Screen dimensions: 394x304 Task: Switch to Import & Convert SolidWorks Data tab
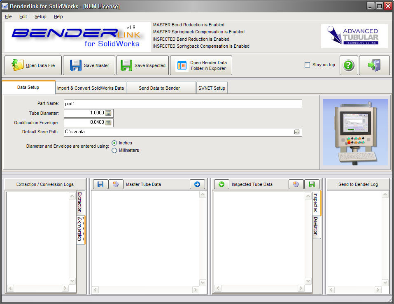tap(91, 88)
